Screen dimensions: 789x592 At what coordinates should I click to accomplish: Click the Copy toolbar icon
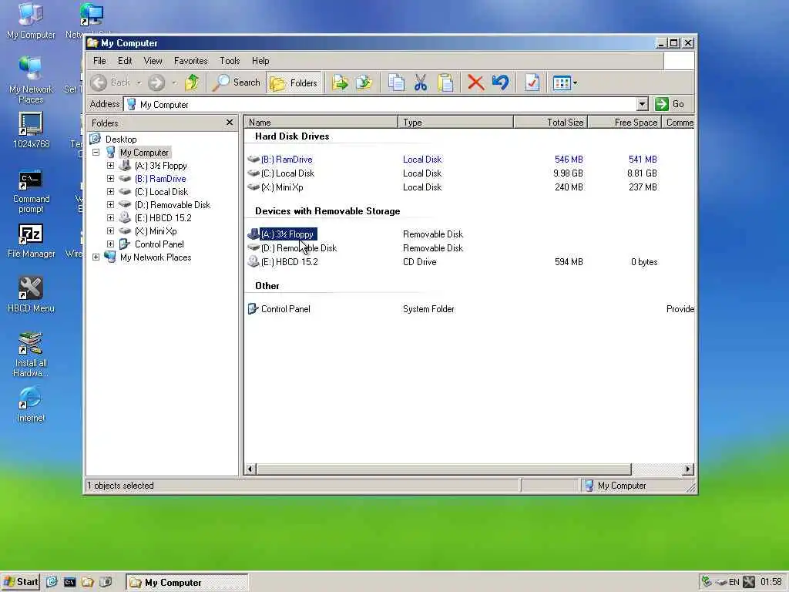click(396, 82)
